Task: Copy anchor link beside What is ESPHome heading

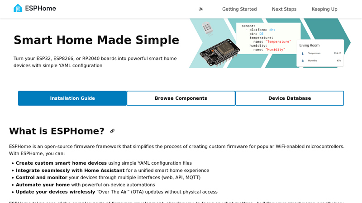Action: point(112,131)
